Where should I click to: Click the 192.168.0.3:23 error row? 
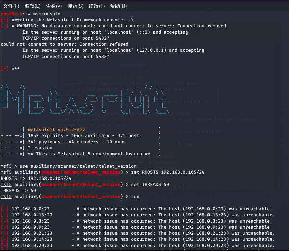coord(137,221)
